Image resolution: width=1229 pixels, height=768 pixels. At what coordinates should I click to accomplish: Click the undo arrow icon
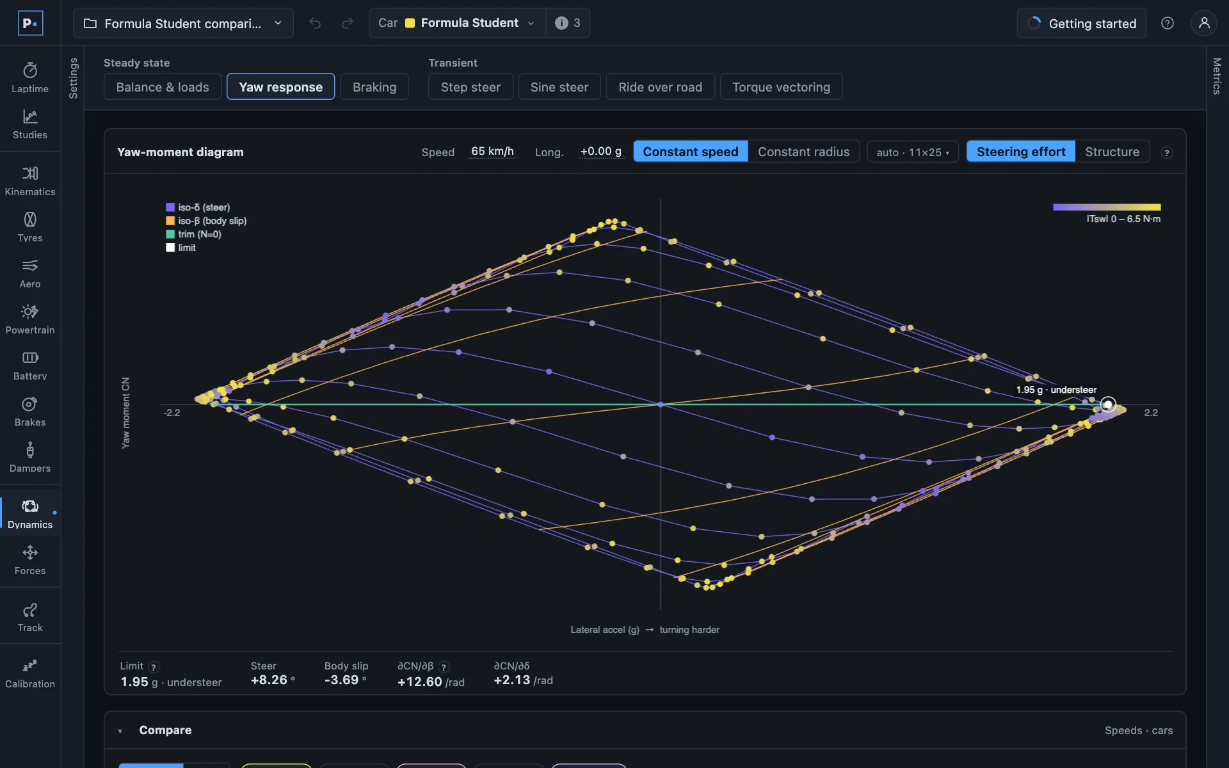315,23
